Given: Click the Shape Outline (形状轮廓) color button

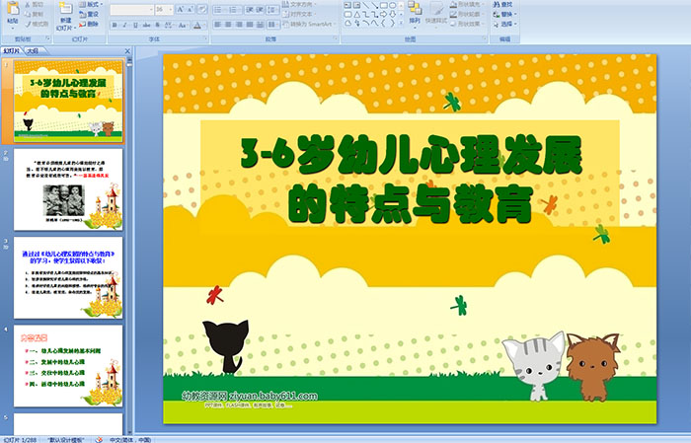Looking at the screenshot, I should point(466,14).
